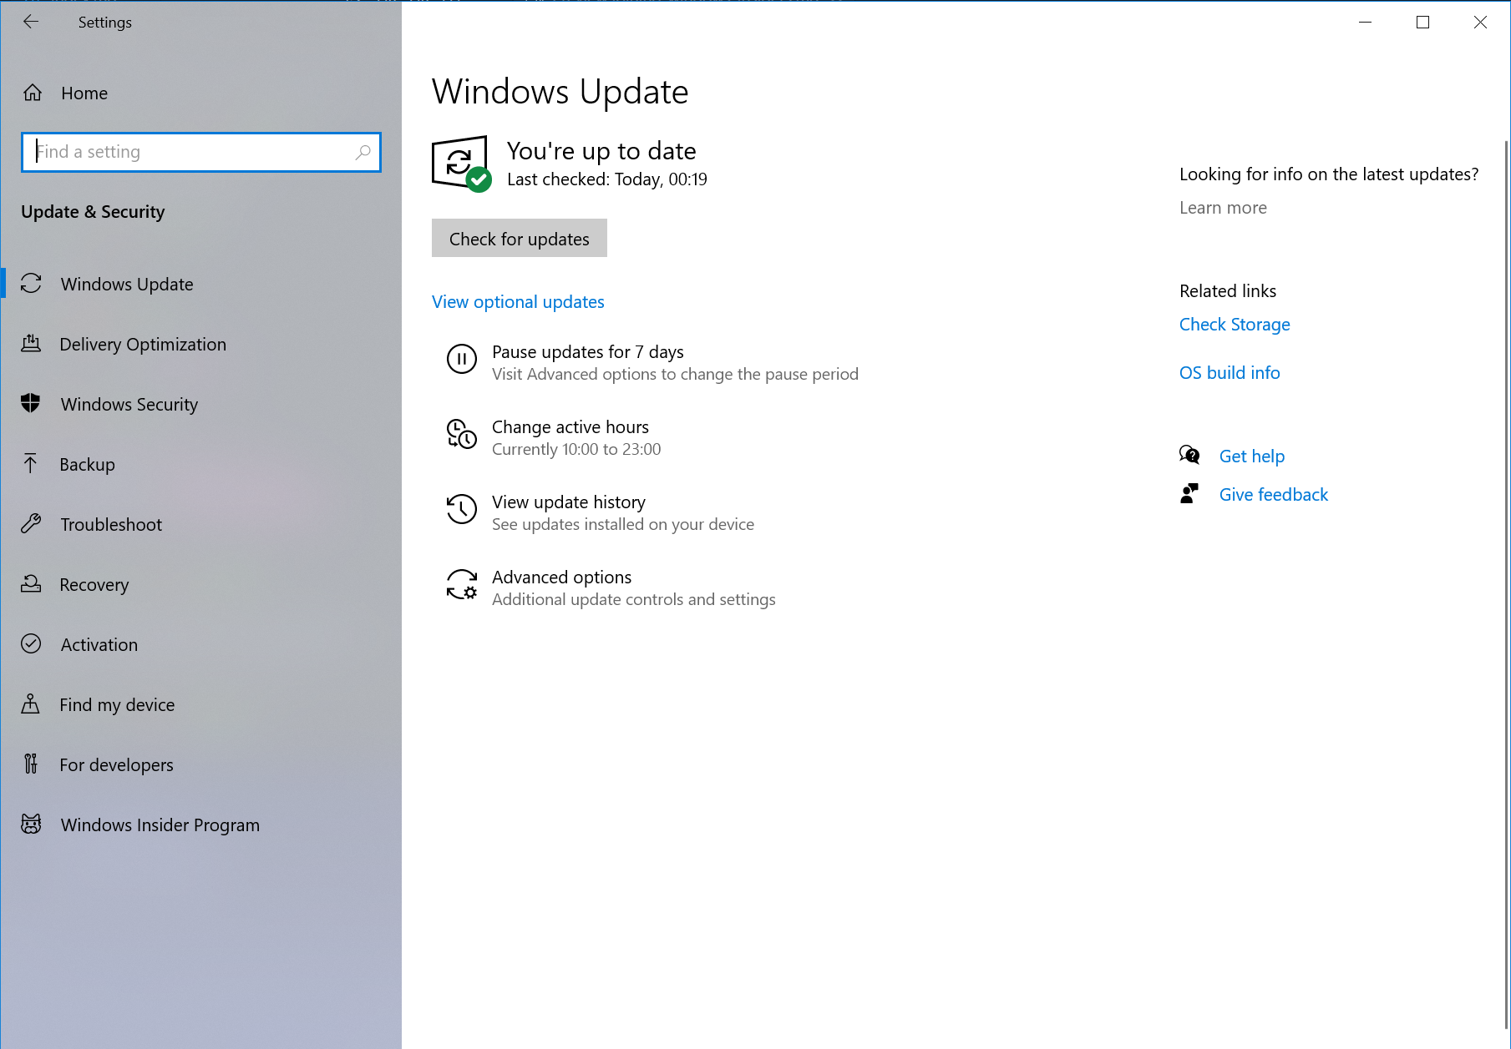The width and height of the screenshot is (1511, 1049).
Task: Click the search magnifier icon
Action: [363, 152]
